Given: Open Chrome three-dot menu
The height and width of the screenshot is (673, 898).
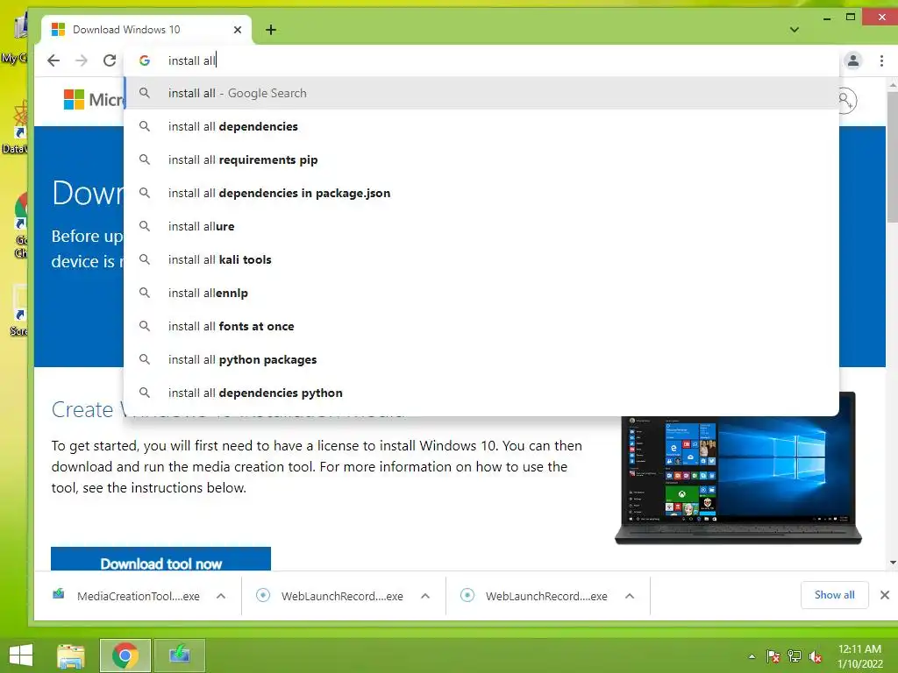Looking at the screenshot, I should click(x=881, y=60).
